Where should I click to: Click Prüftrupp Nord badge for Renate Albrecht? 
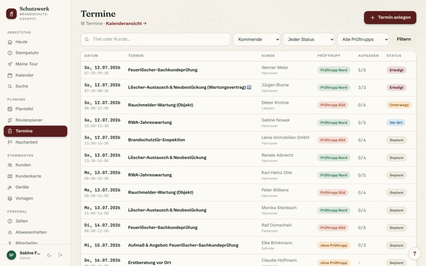tap(334, 157)
